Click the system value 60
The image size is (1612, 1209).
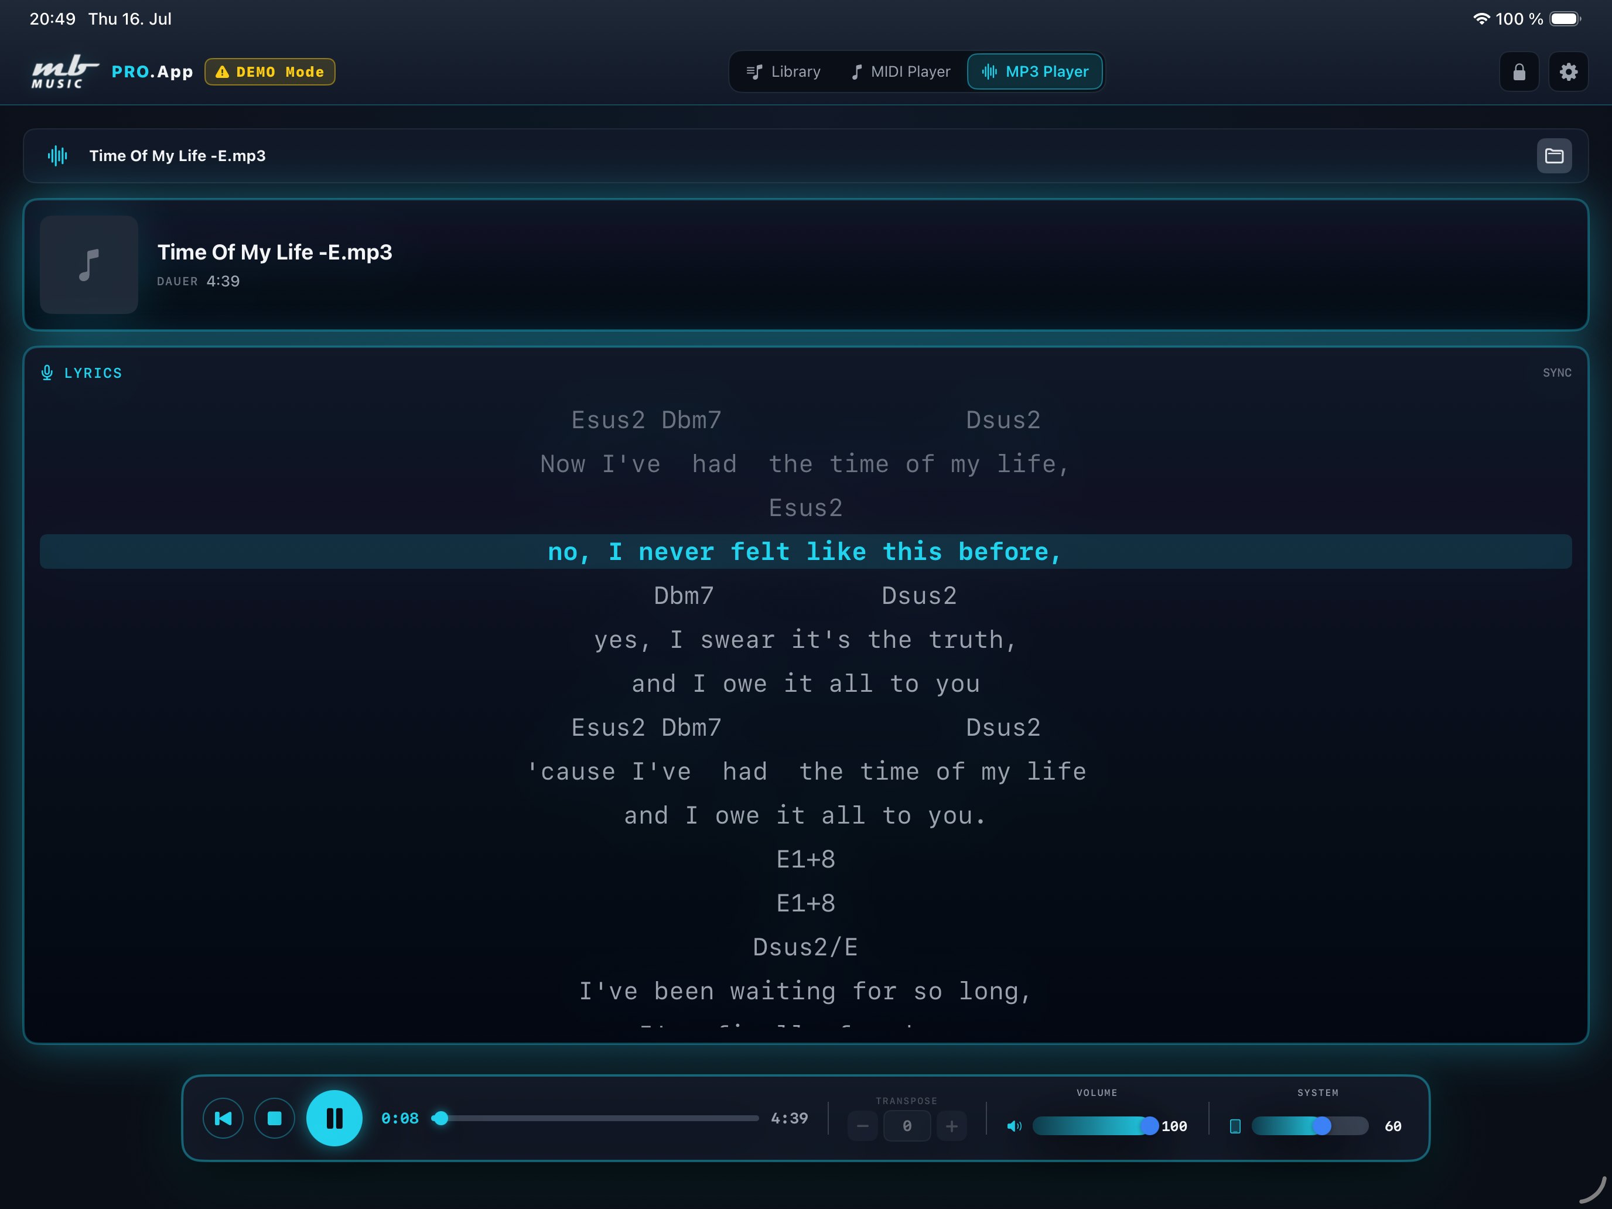pyautogui.click(x=1393, y=1126)
